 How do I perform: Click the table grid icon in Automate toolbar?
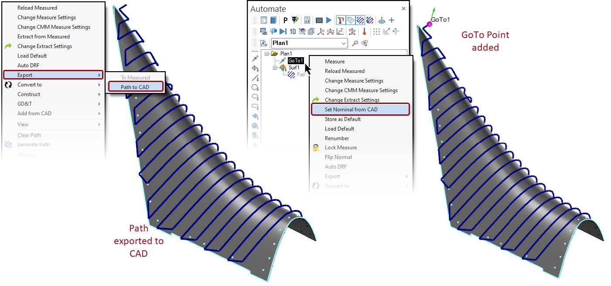point(311,31)
